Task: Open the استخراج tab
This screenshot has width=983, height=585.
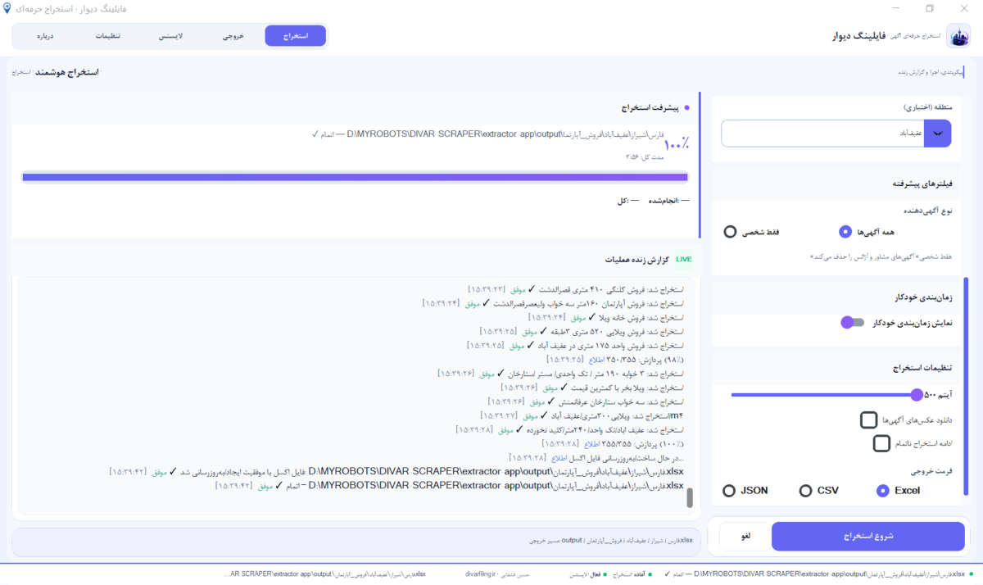Action: tap(295, 36)
